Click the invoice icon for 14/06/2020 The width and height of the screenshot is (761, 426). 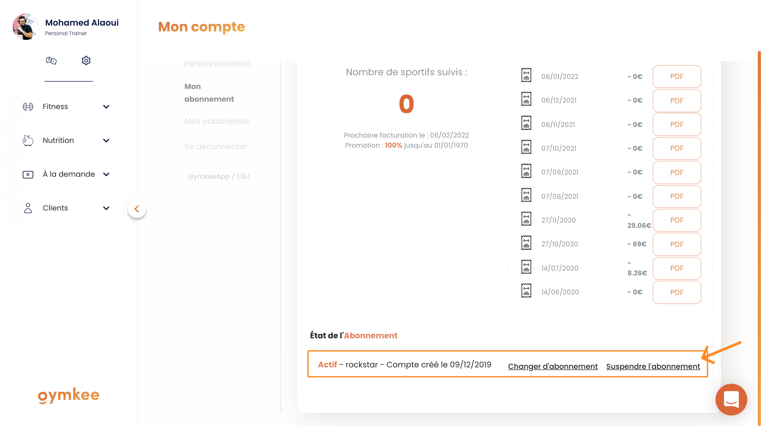[526, 291]
